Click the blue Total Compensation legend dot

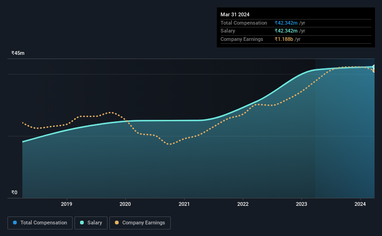(x=15, y=223)
